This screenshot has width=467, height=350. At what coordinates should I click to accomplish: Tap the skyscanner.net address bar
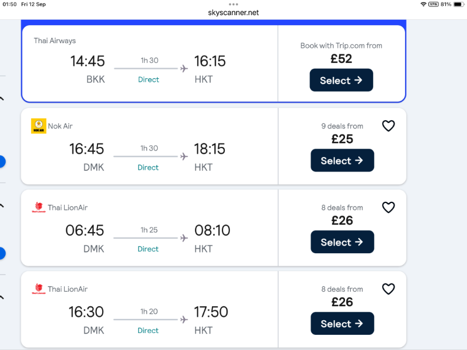(233, 12)
